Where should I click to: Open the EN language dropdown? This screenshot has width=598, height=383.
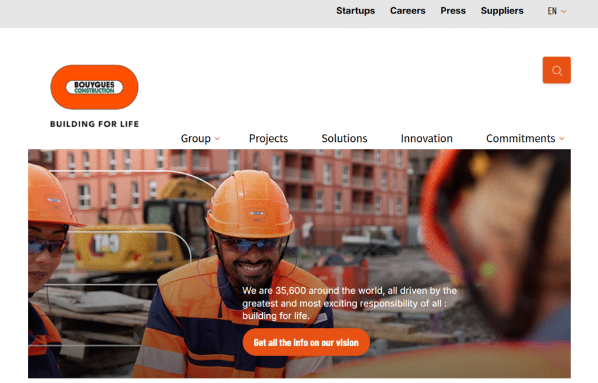[x=557, y=11]
